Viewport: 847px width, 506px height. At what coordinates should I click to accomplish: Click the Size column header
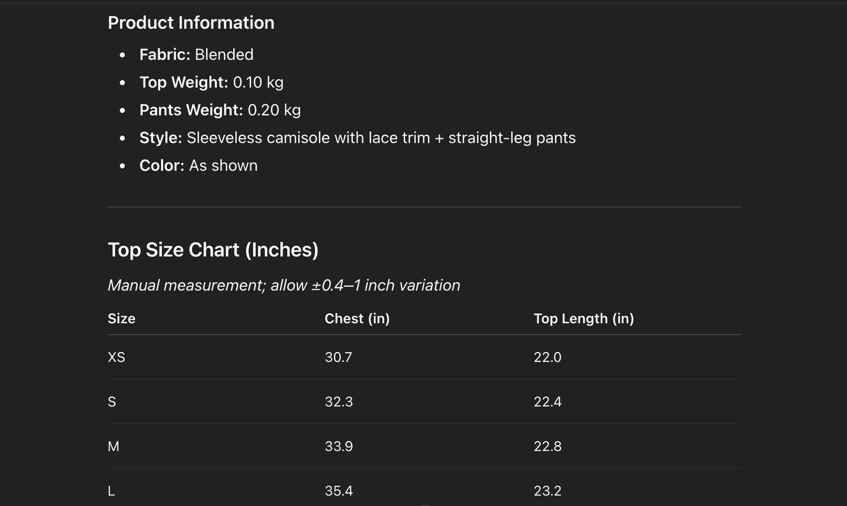click(x=121, y=319)
